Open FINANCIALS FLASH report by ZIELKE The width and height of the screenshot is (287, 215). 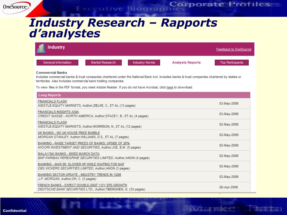click(52, 101)
